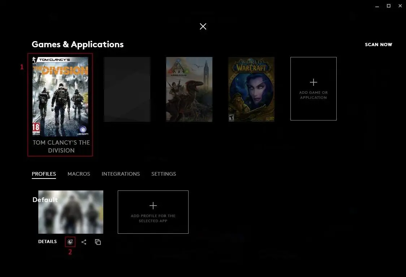Open DETAILS for the Default profile
Viewport: 406px width, 277px height.
click(47, 242)
